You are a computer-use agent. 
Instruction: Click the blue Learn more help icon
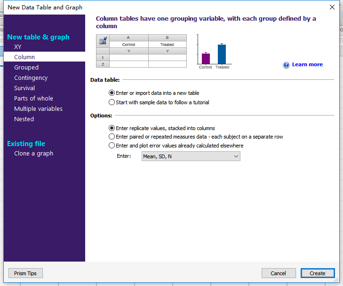tap(286, 65)
